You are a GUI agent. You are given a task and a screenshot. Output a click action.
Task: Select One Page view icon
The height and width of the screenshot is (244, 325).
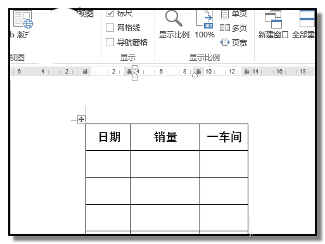(x=225, y=14)
